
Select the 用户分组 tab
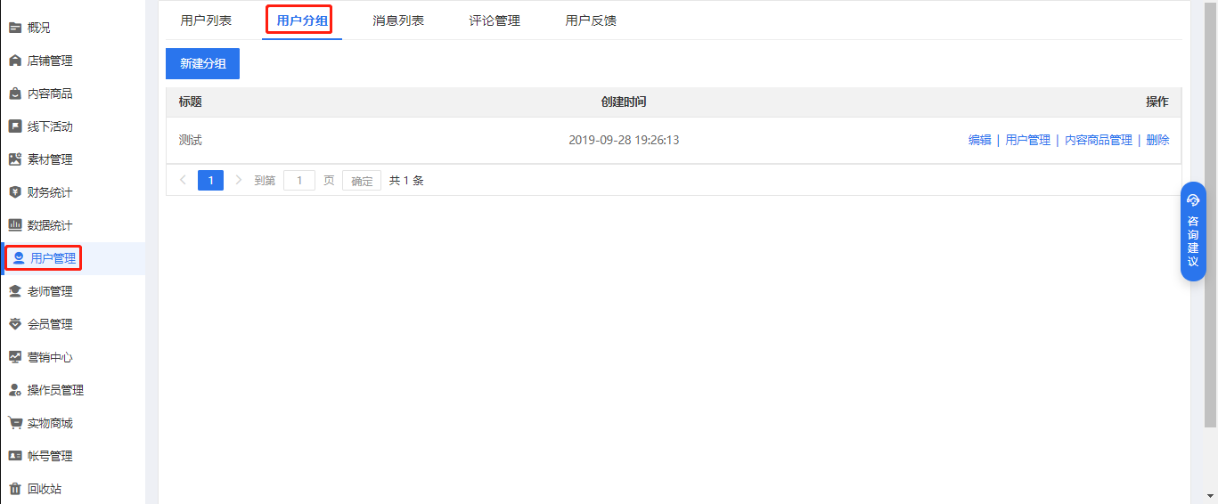(302, 20)
